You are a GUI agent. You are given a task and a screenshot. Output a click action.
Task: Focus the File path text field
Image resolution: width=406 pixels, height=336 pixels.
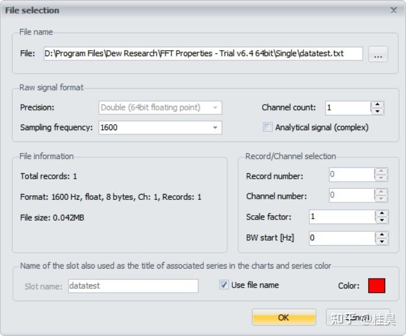203,53
